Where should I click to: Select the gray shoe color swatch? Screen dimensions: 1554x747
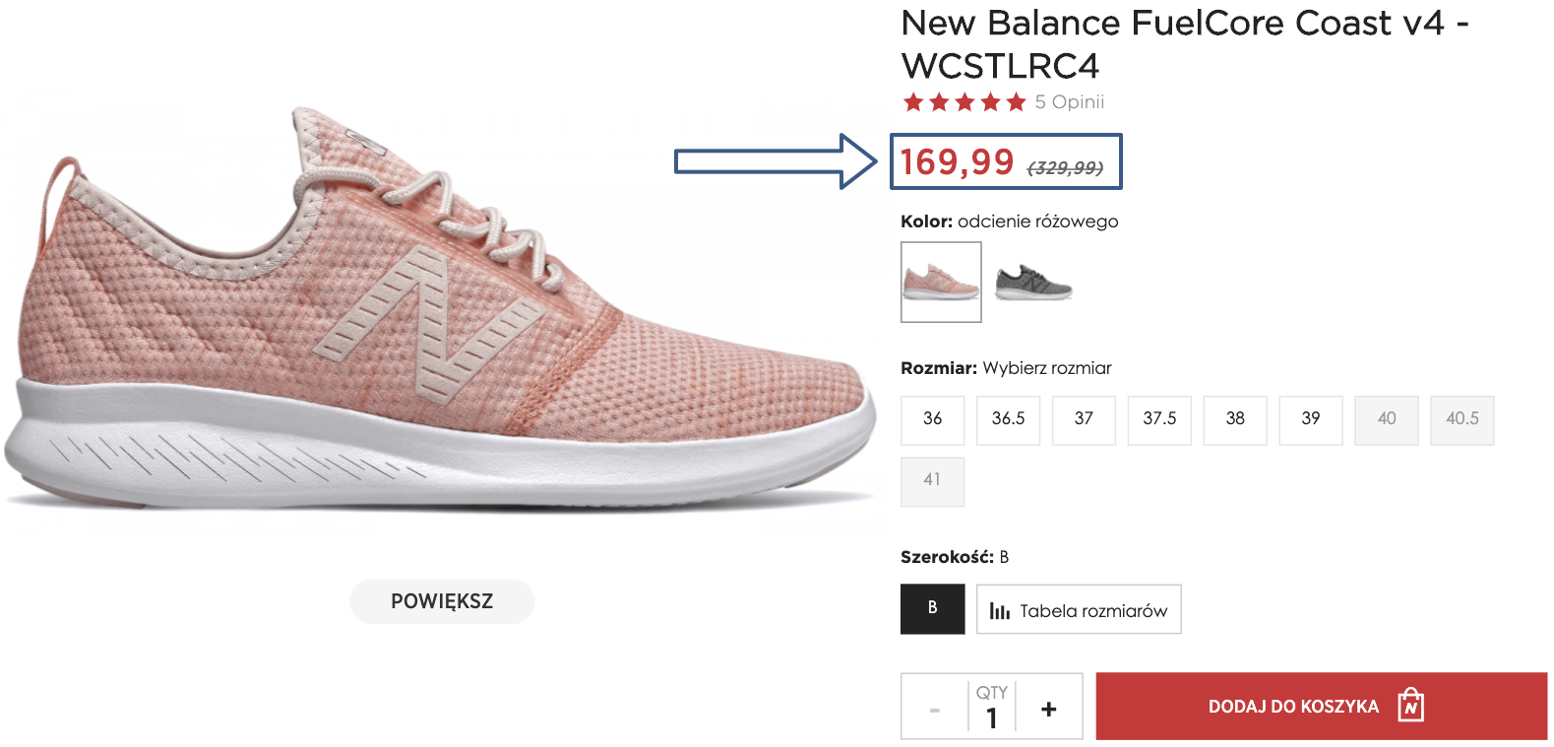click(x=1033, y=282)
